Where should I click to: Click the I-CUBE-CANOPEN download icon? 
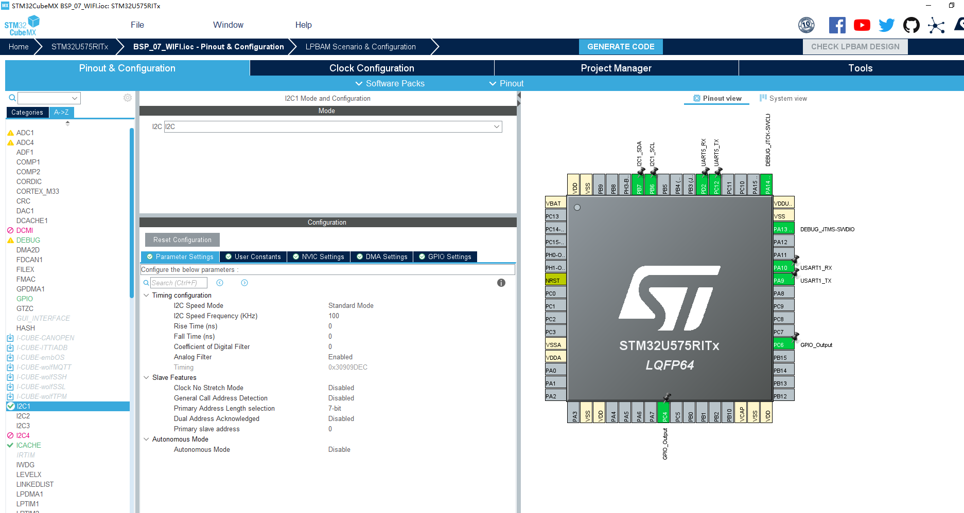pos(10,338)
